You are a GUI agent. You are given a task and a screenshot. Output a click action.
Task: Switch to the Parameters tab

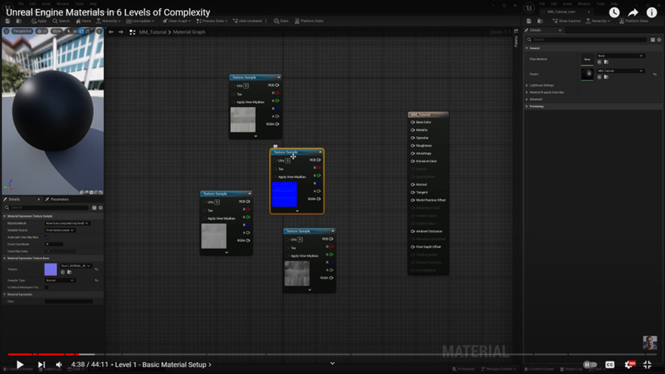(x=57, y=199)
